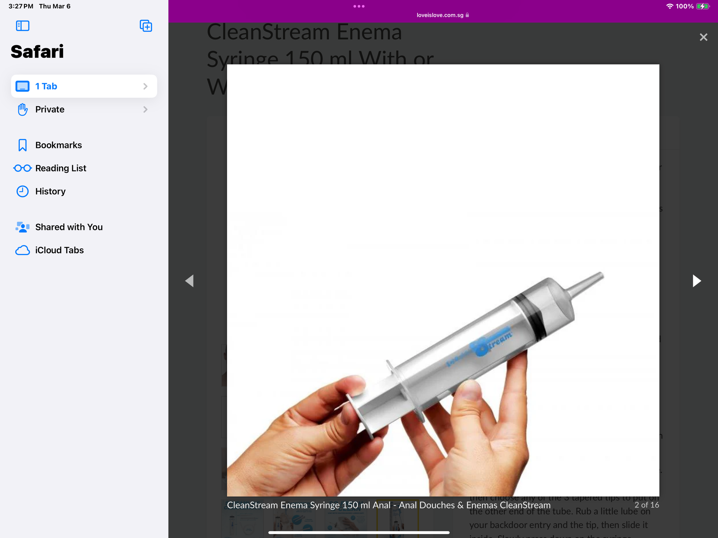Open the Reading List glasses icon
Viewport: 718px width, 538px height.
[x=22, y=168]
